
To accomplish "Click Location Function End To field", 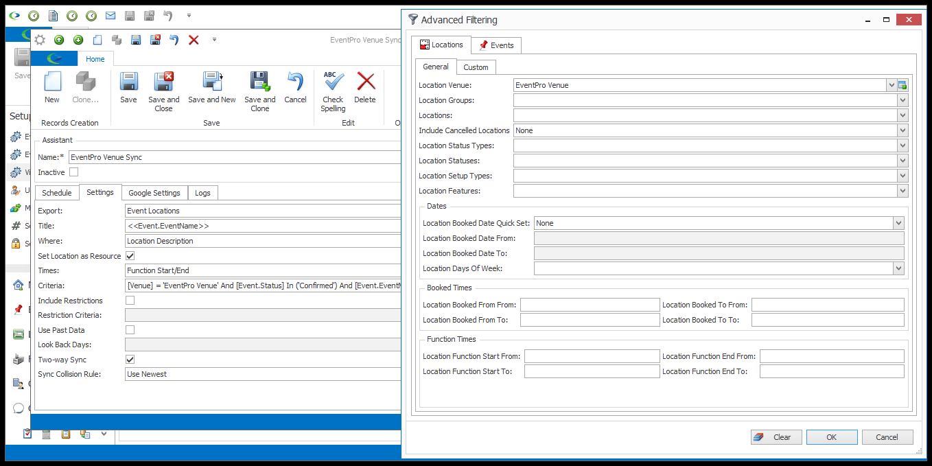I will click(x=832, y=371).
